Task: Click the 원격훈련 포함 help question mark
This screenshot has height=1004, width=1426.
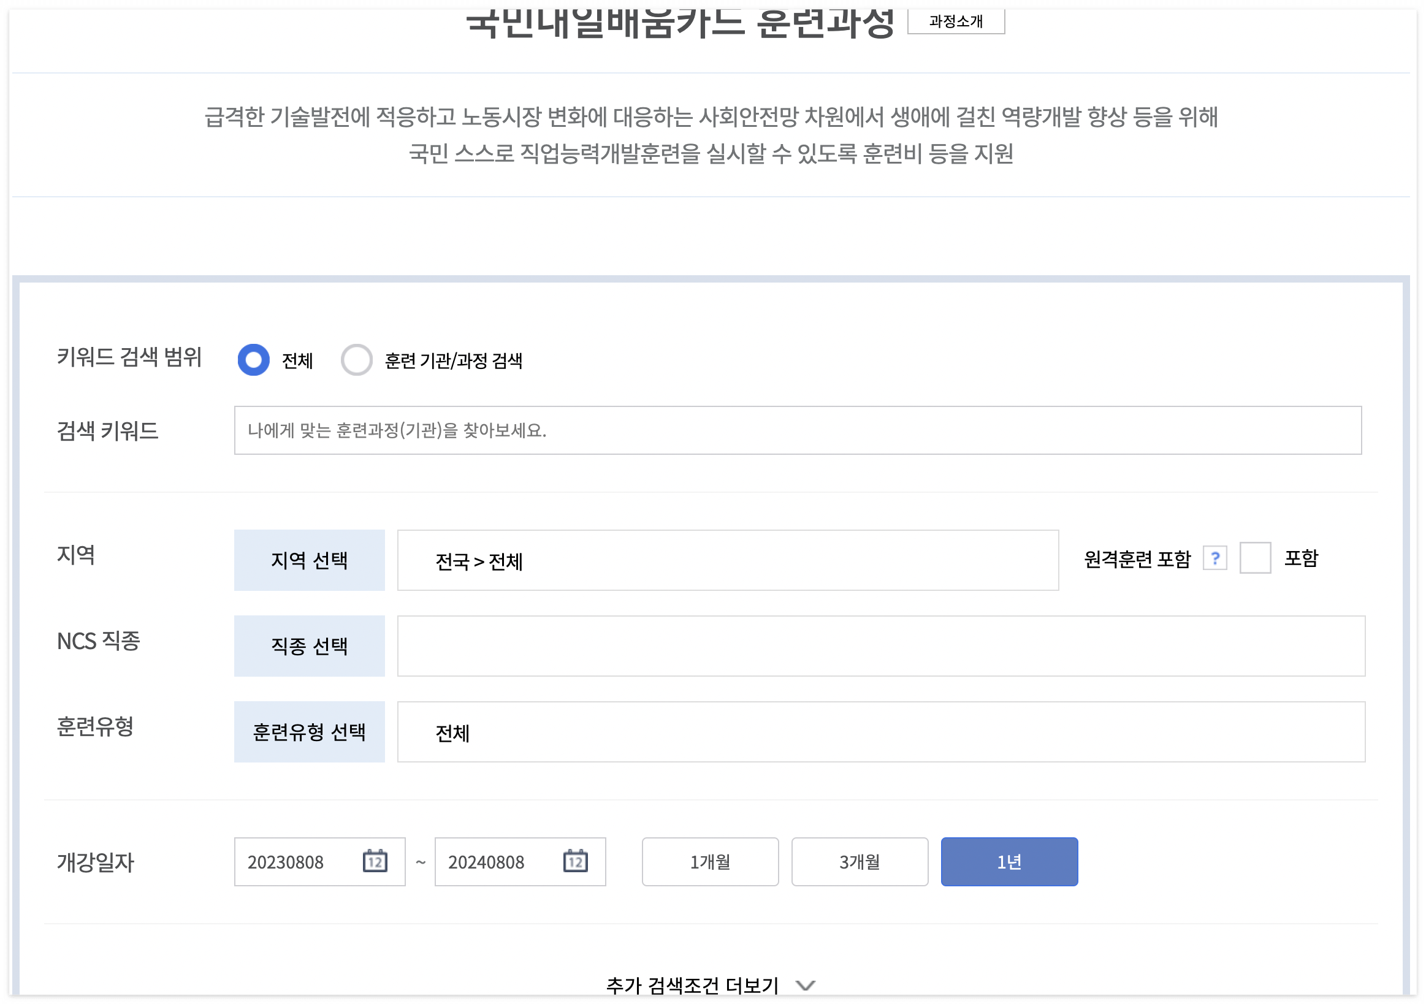Action: [x=1216, y=559]
